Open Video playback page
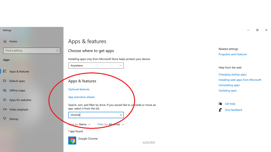The height and width of the screenshot is (152, 271). tap(19, 109)
